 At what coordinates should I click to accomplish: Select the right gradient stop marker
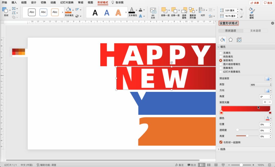[x=270, y=113]
